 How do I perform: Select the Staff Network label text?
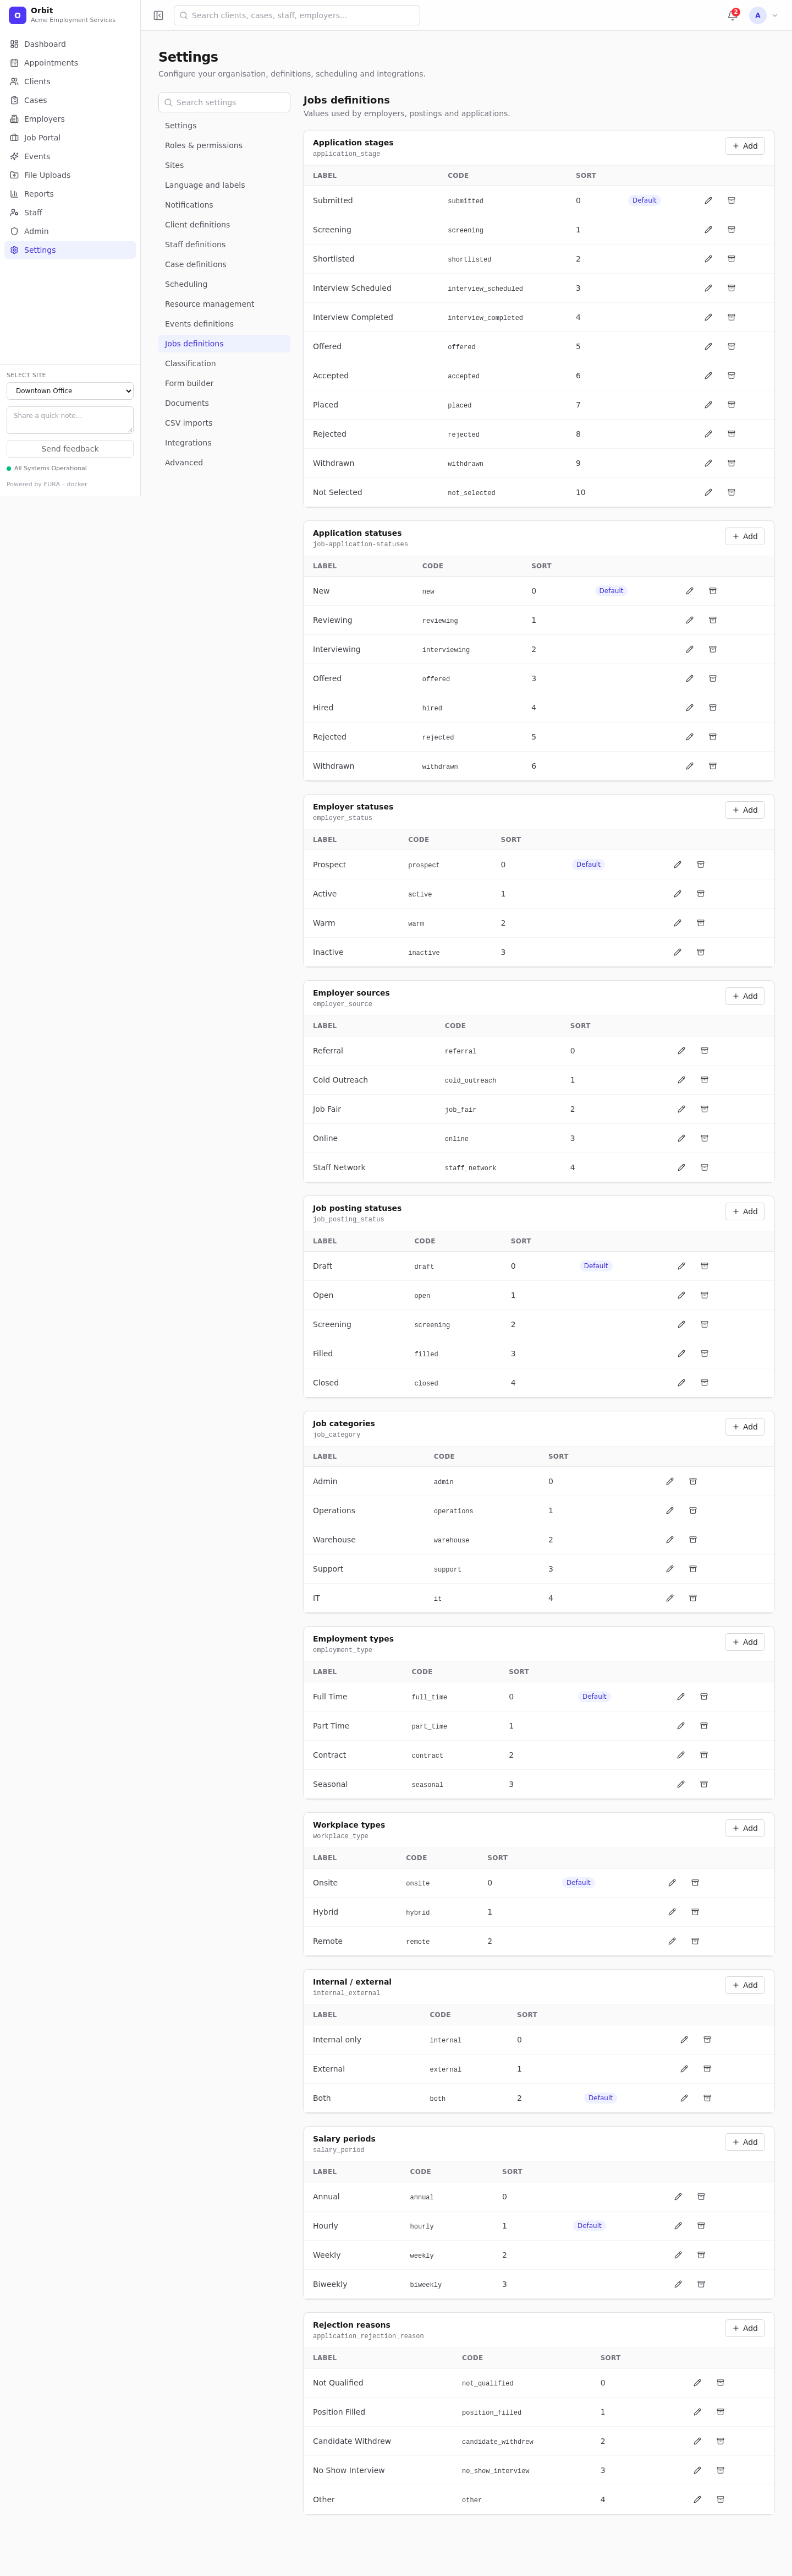click(339, 1167)
